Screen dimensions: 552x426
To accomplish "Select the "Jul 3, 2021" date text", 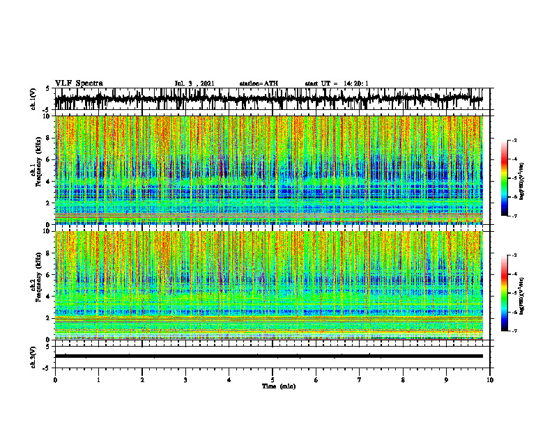I will coord(194,84).
